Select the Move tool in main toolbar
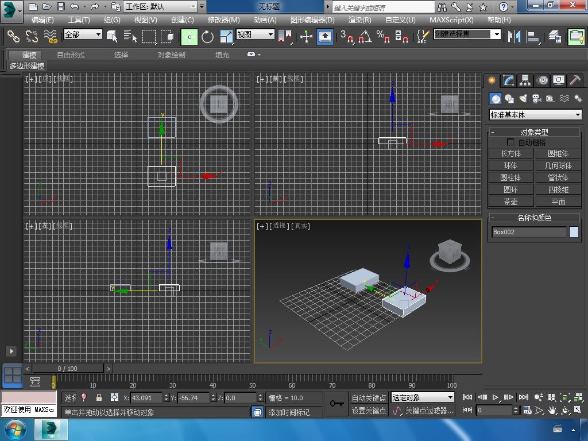 coord(189,37)
